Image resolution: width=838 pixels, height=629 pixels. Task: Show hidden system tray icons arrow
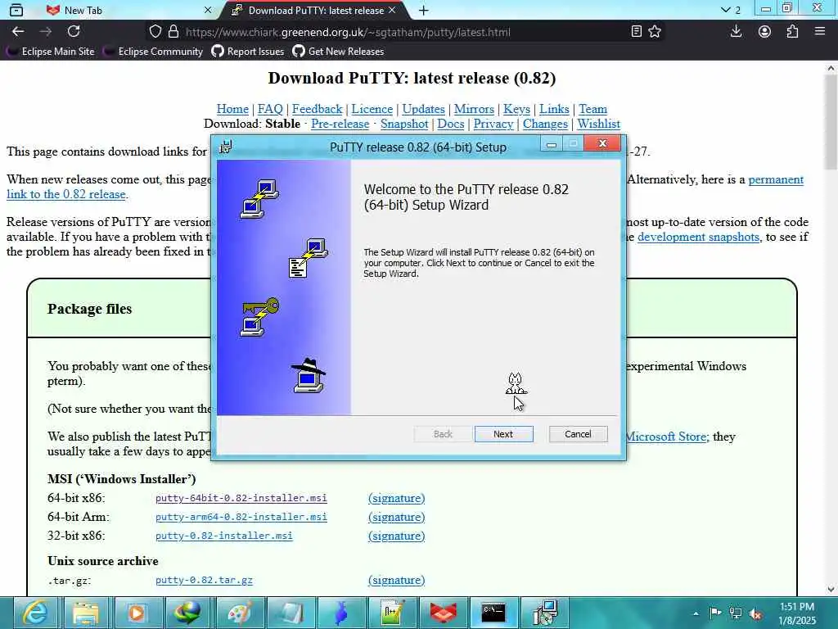click(x=696, y=613)
